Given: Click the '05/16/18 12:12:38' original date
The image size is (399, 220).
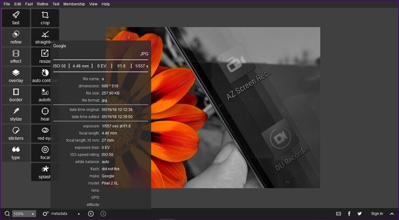Looking at the screenshot, I should click(x=117, y=110).
